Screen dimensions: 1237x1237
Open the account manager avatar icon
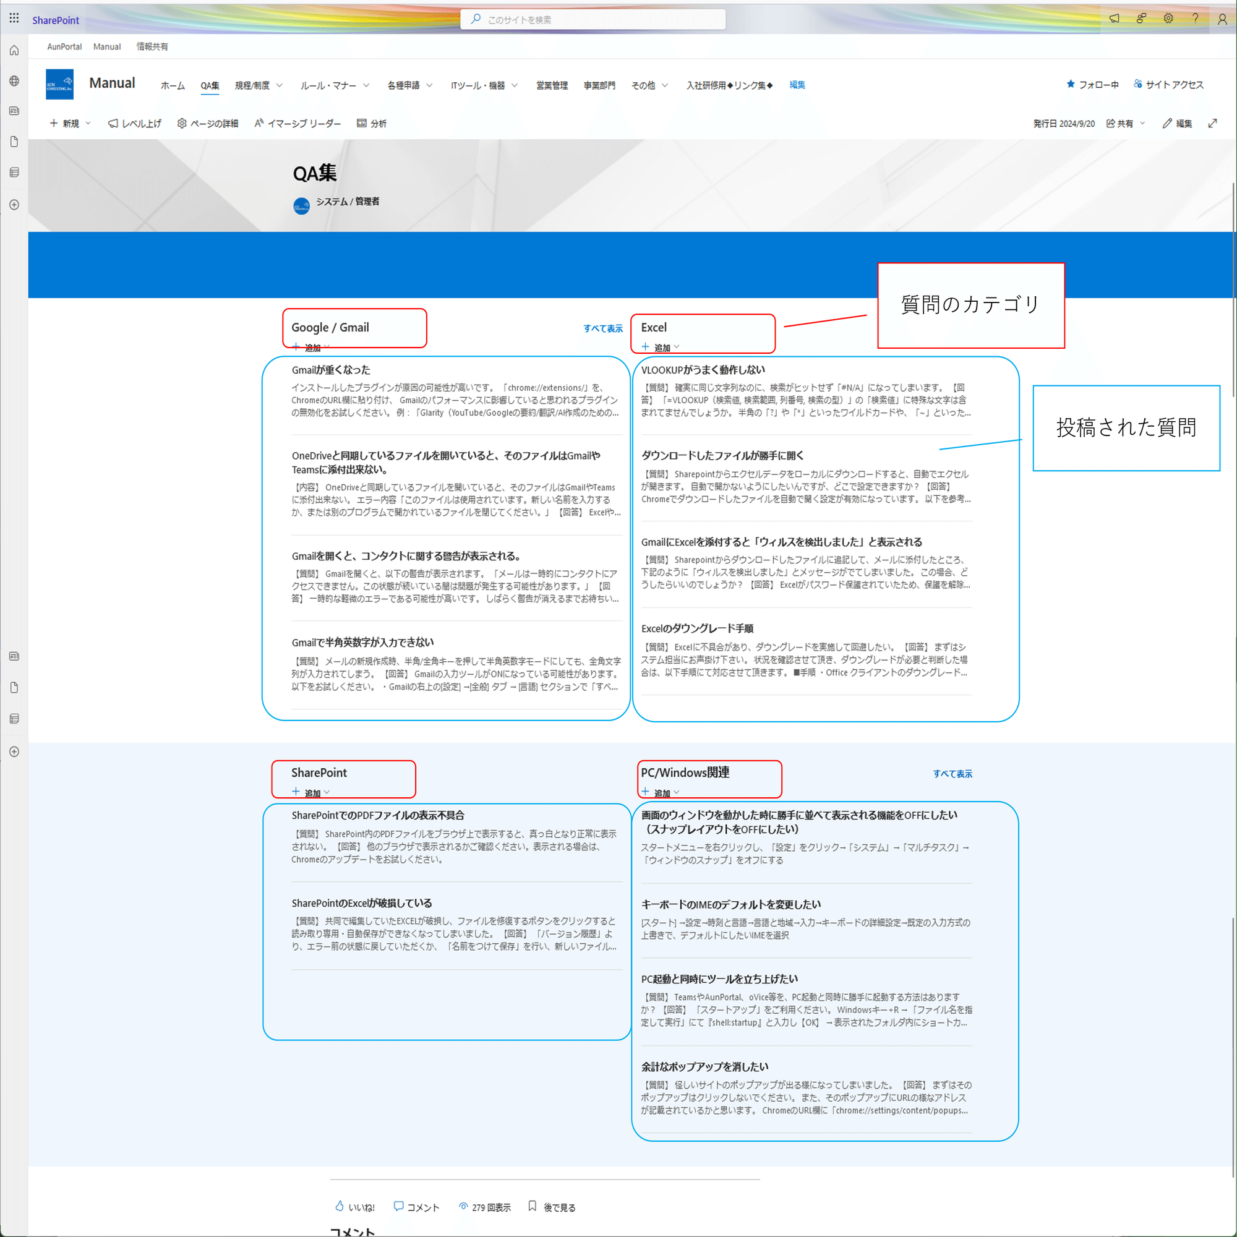[x=1222, y=19]
